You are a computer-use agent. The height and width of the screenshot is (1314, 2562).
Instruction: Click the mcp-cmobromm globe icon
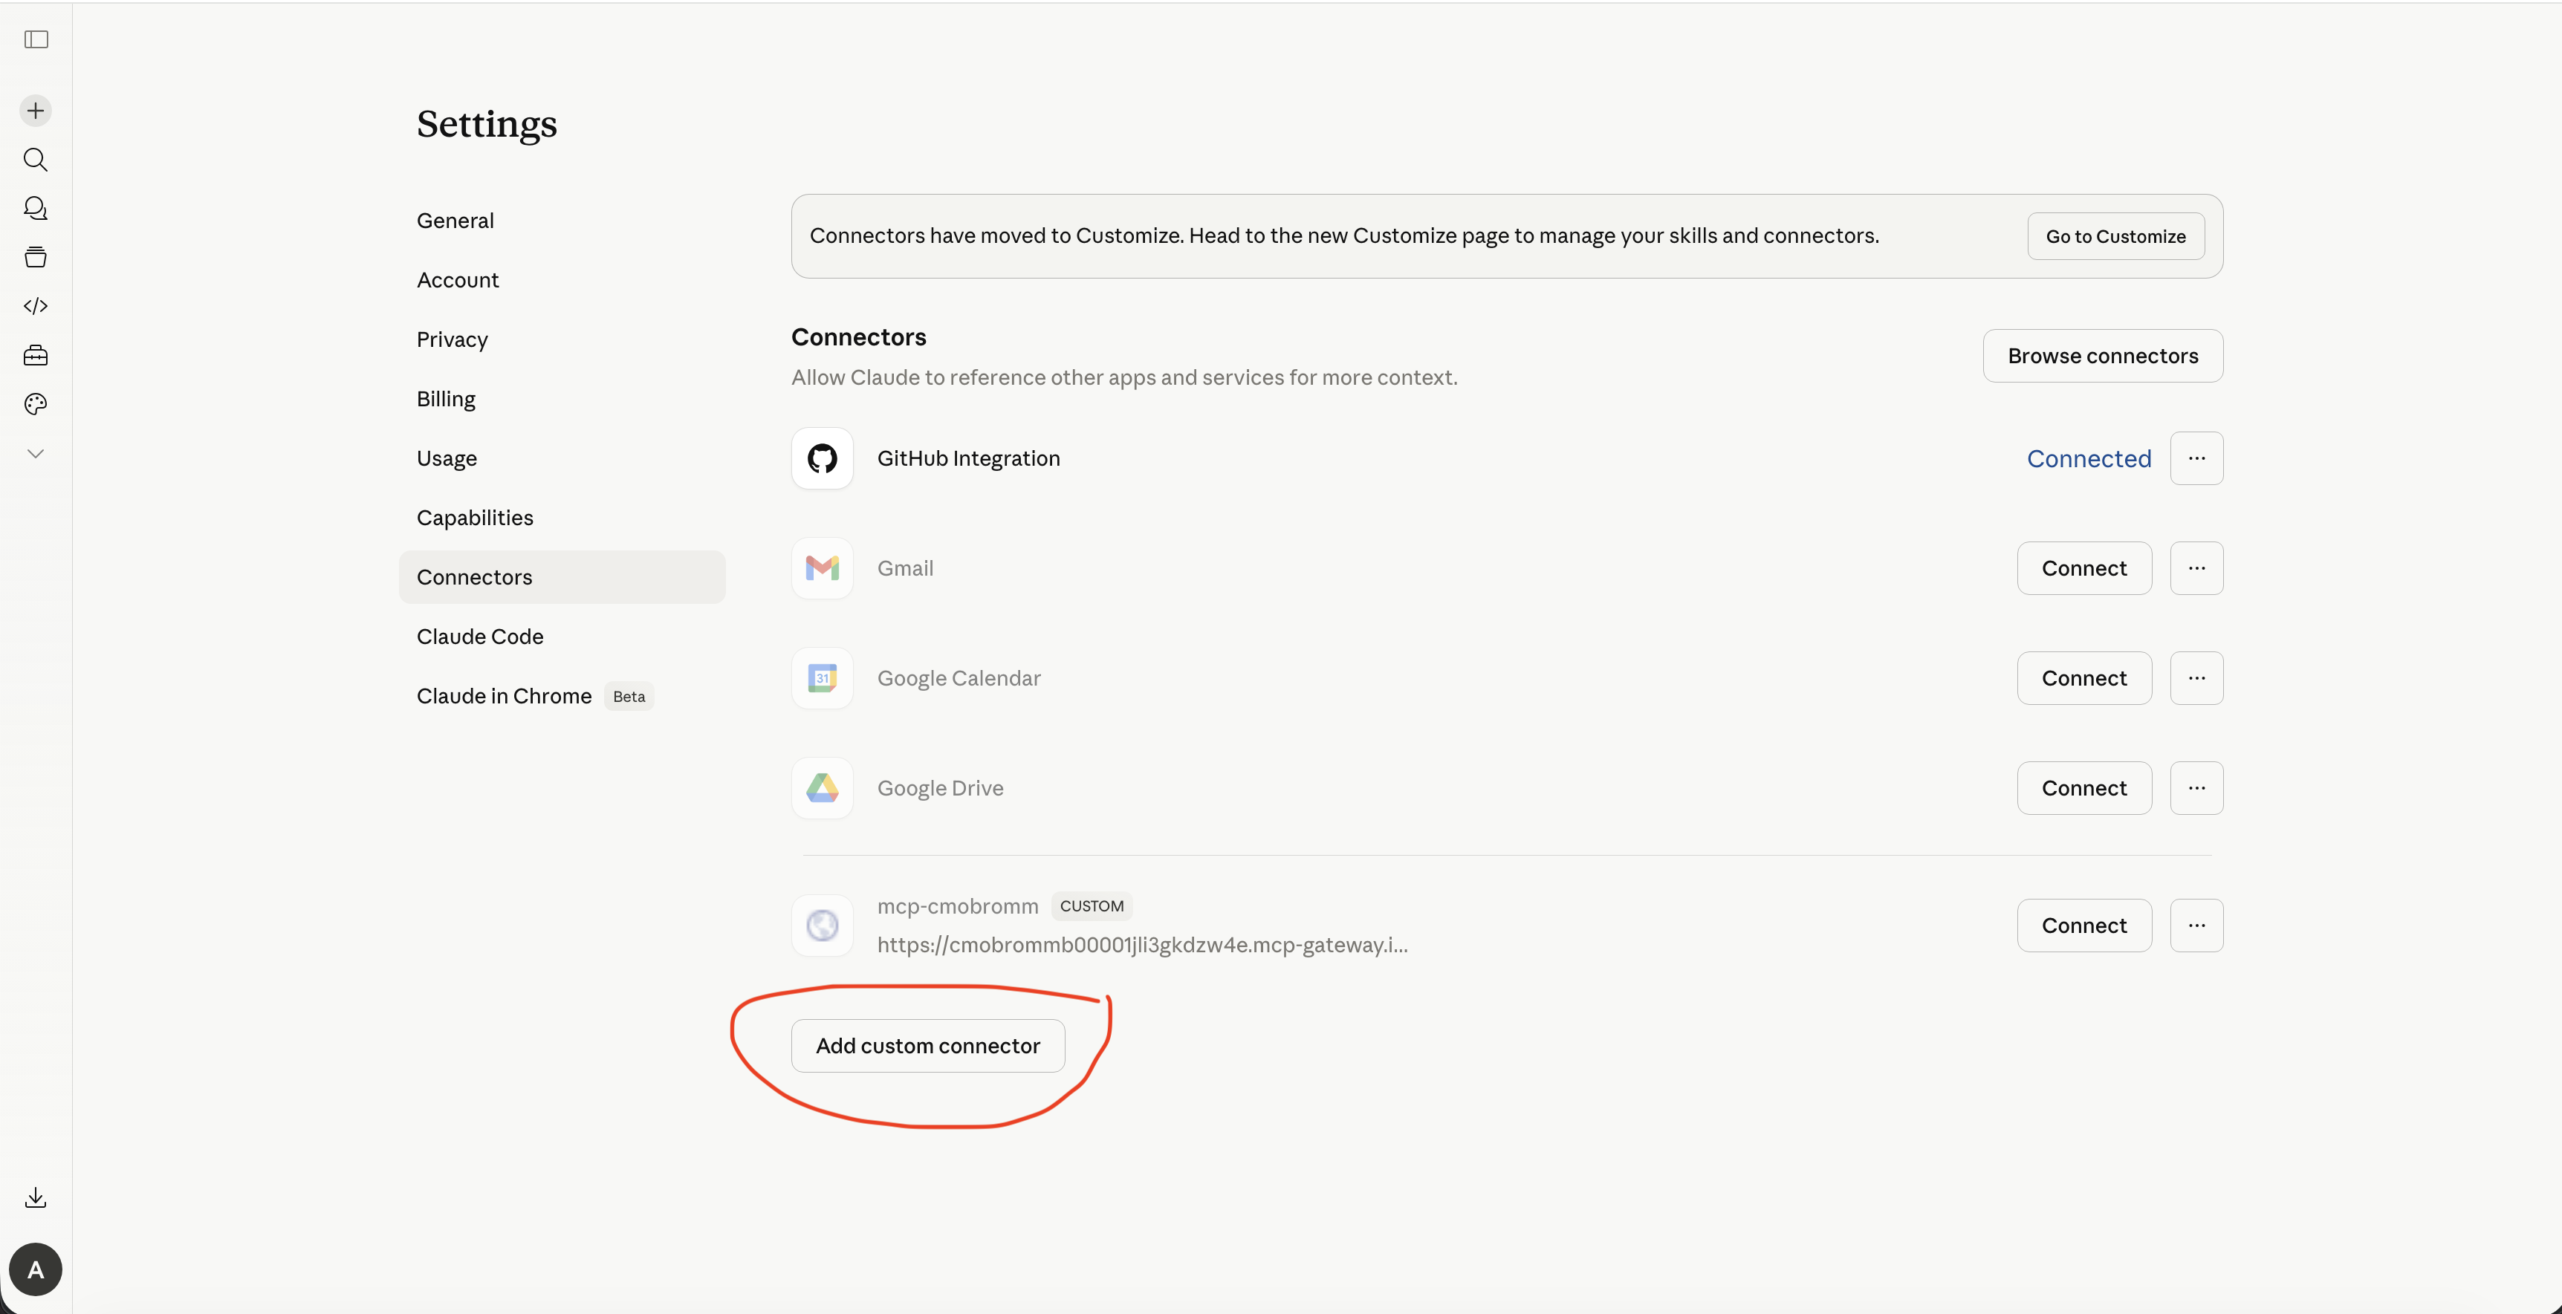pos(823,926)
